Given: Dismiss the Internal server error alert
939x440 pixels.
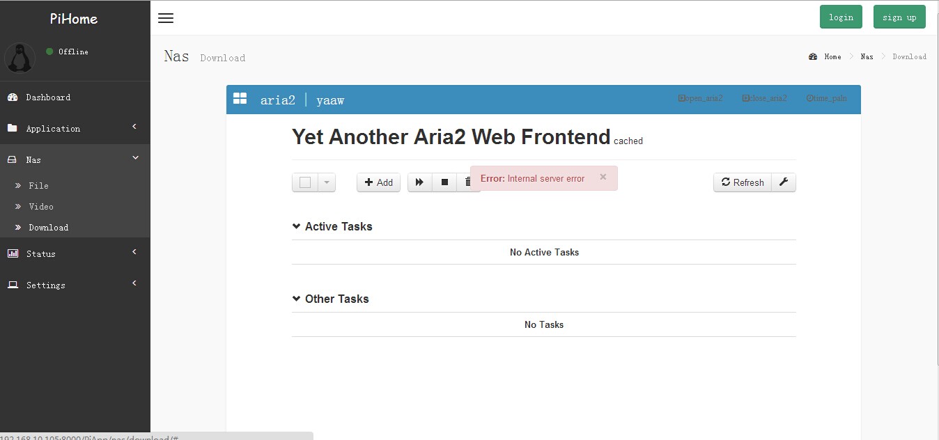Looking at the screenshot, I should coord(603,177).
